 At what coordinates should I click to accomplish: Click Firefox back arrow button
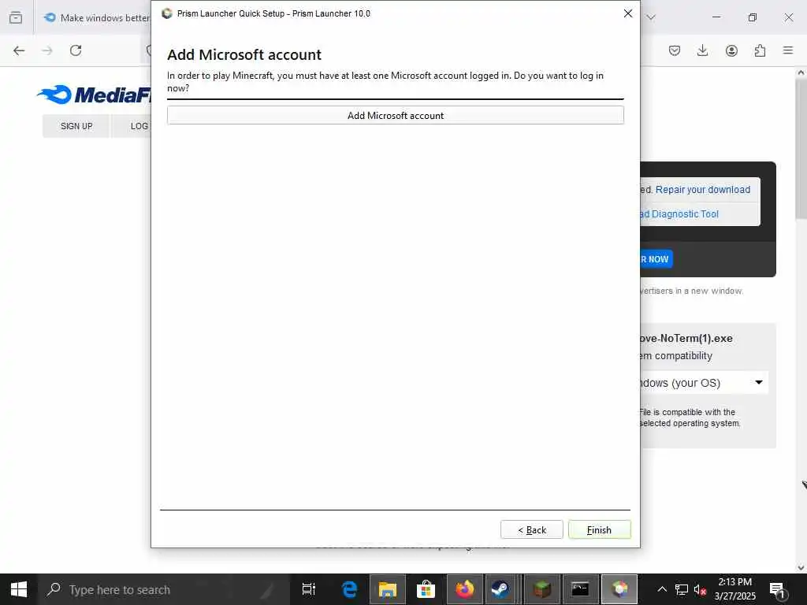tap(19, 50)
